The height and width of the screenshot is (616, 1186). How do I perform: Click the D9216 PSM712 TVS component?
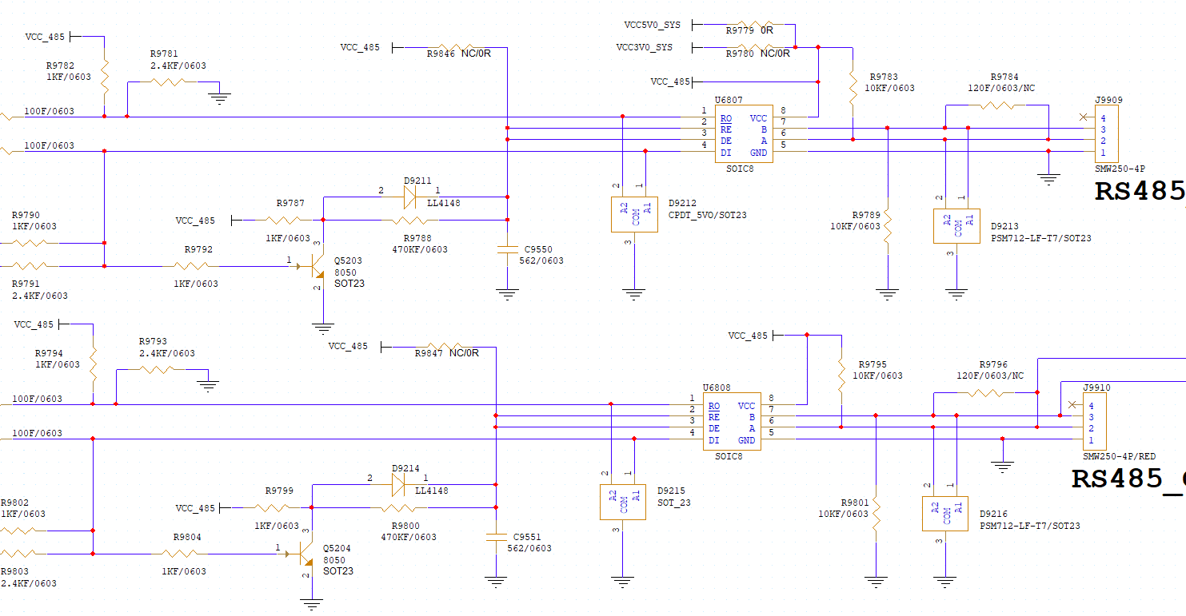tap(945, 514)
